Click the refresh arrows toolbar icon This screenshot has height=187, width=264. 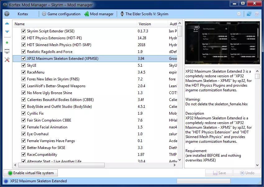(249, 14)
